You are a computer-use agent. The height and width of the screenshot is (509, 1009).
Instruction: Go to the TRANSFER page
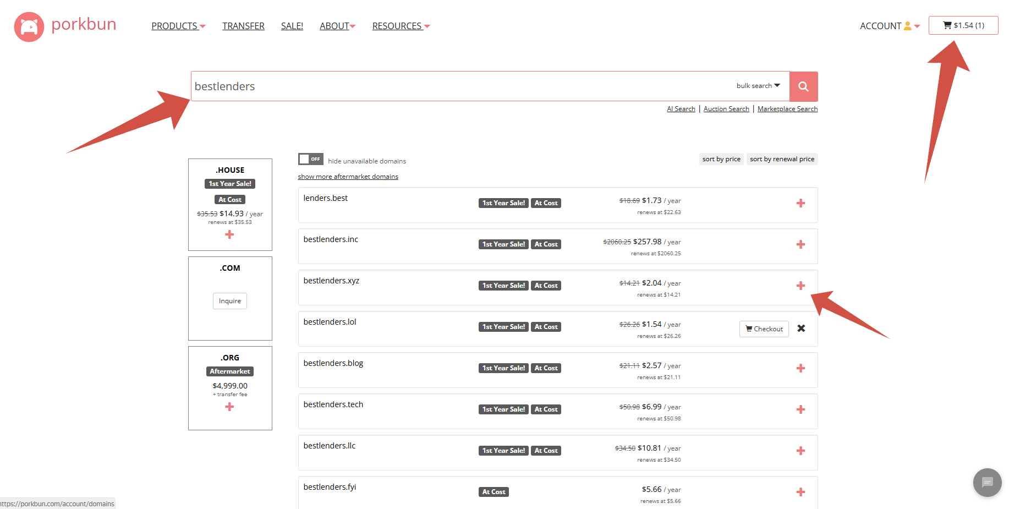pos(243,26)
